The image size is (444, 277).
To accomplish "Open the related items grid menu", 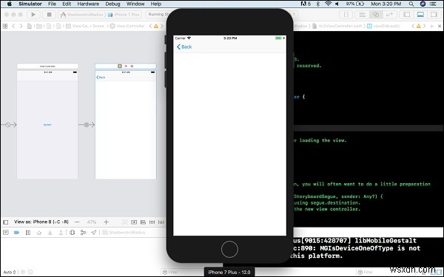I will [x=5, y=26].
